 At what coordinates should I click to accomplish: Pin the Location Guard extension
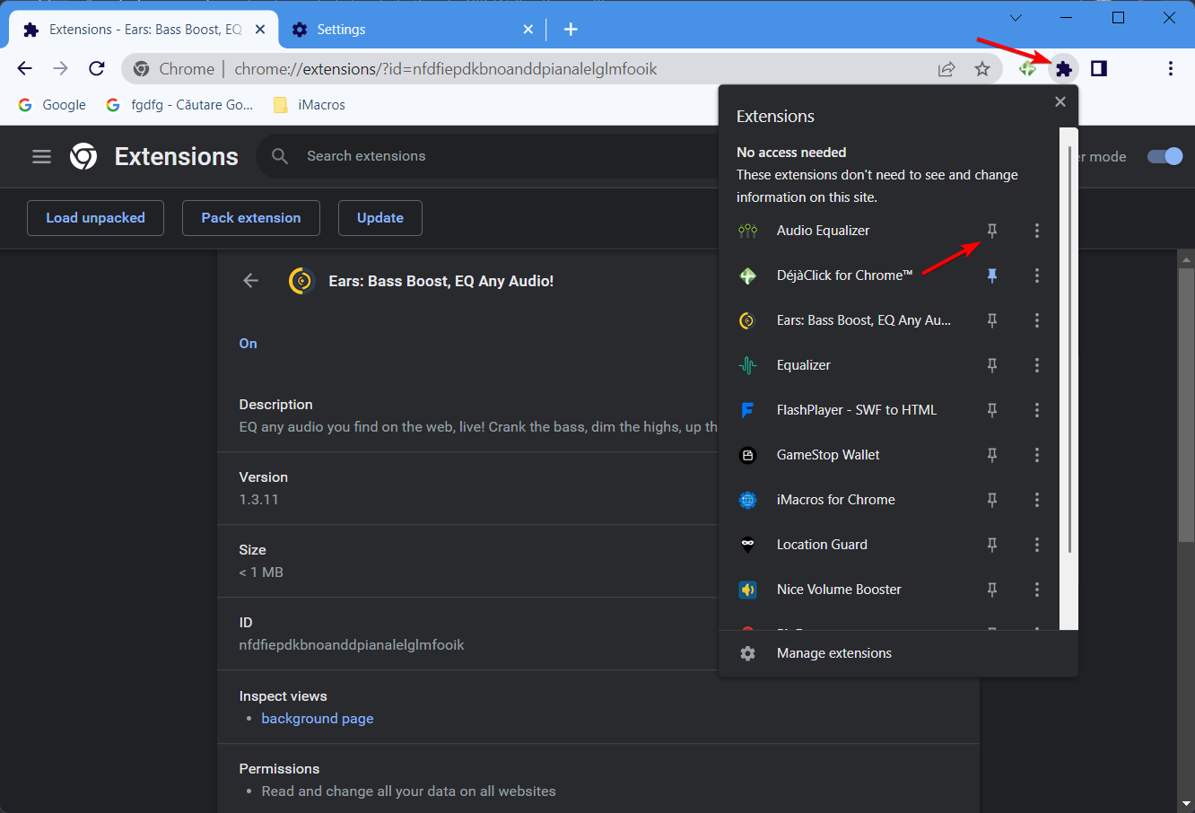tap(992, 545)
